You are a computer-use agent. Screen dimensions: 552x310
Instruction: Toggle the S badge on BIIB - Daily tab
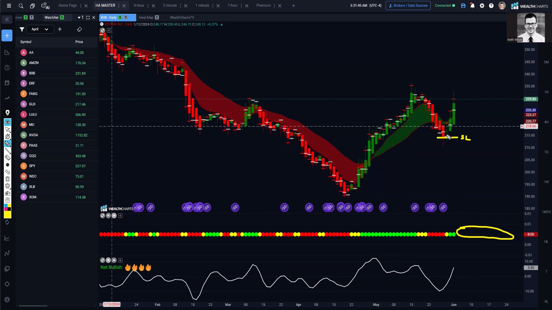120,18
